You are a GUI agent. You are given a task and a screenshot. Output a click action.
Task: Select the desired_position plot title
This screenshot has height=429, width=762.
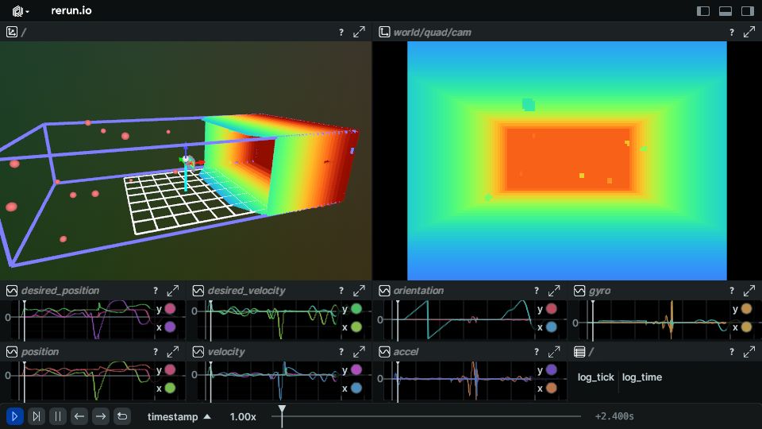click(x=60, y=291)
